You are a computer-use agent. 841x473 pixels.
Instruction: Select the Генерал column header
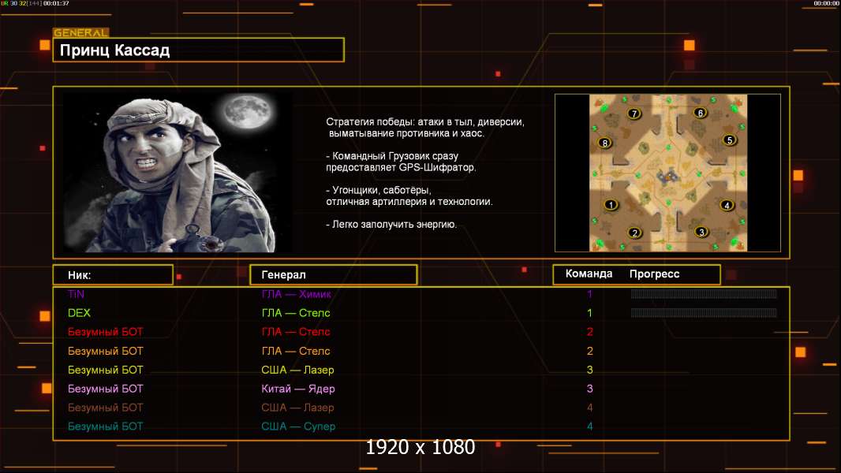pos(334,275)
